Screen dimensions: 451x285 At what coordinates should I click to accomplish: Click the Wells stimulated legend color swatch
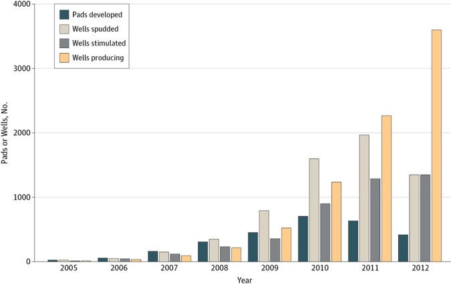coord(65,43)
